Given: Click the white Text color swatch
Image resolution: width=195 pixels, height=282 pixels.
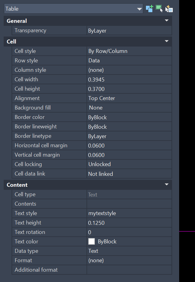Looking at the screenshot, I should click(91, 242).
